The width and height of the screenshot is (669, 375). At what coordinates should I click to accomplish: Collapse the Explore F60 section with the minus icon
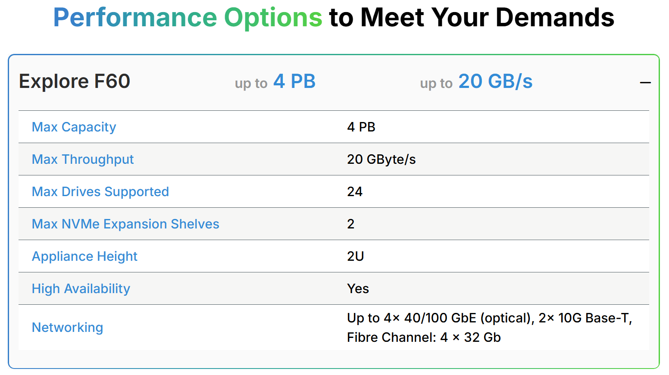pos(645,82)
